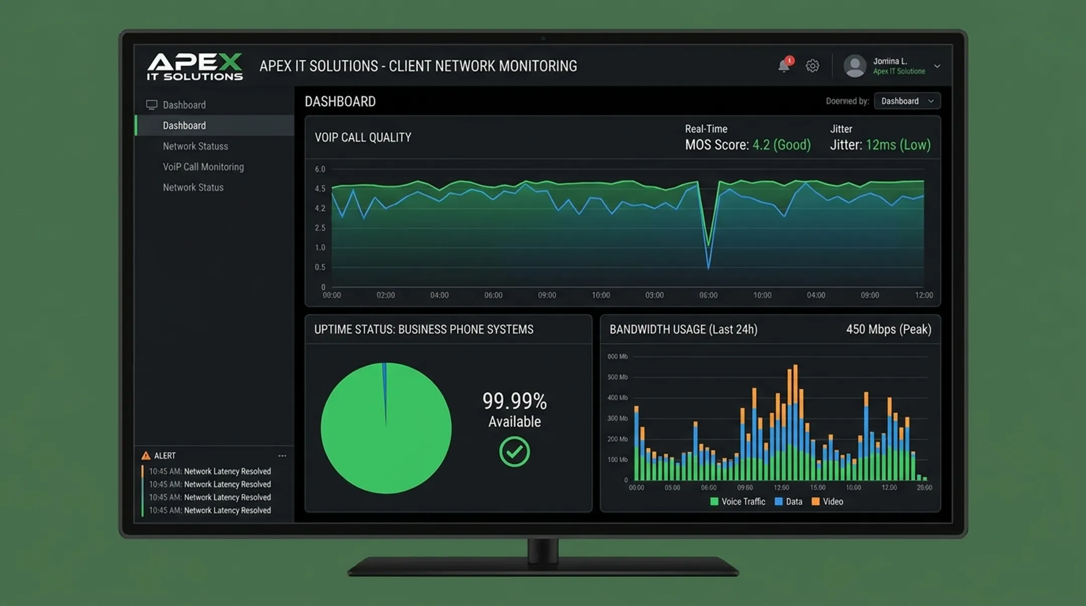
Task: Toggle the Video legend swatch
Action: point(816,501)
